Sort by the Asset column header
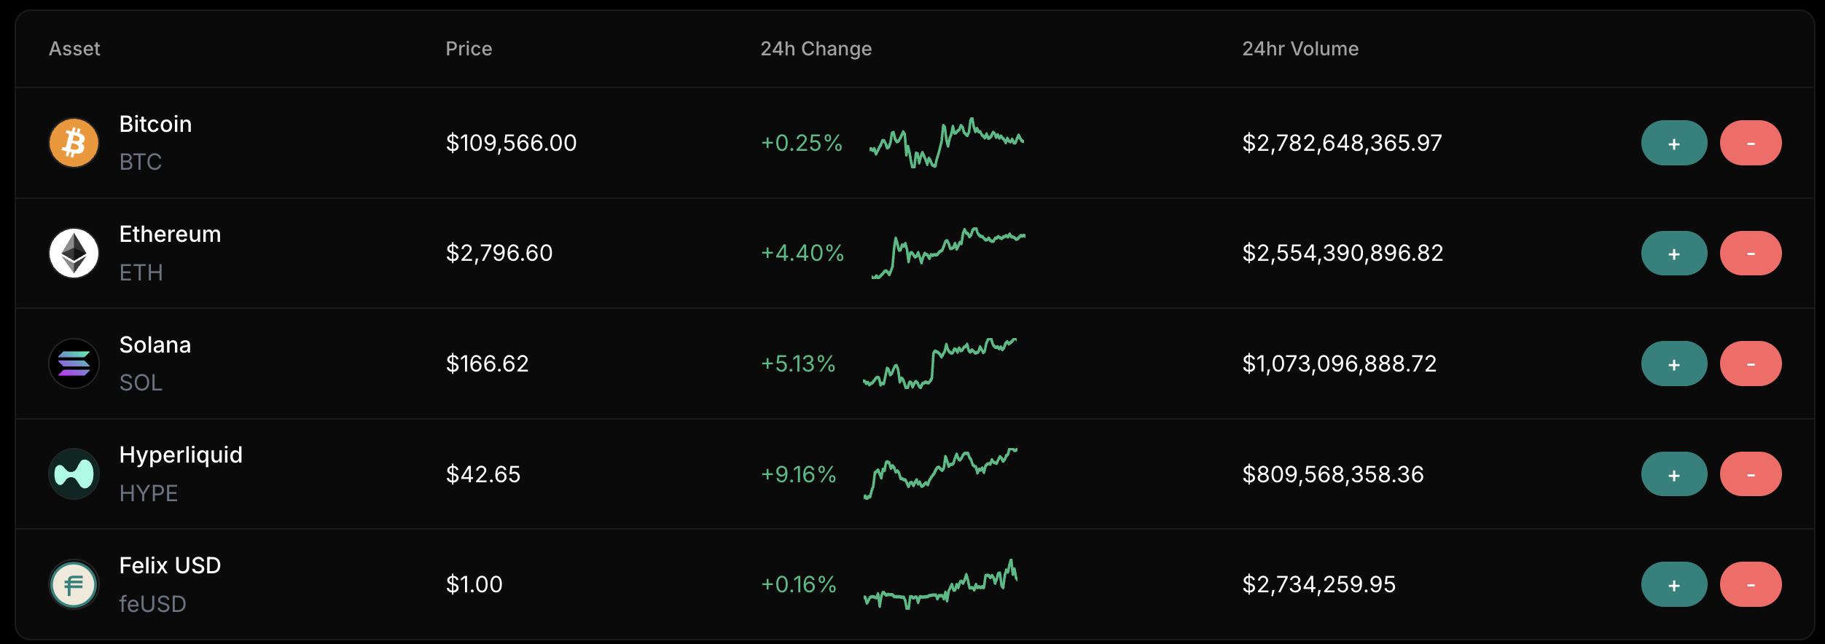 (x=74, y=48)
